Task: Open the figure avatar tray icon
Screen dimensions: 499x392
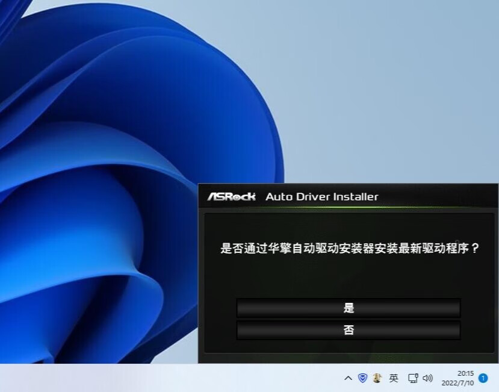Action: [377, 378]
